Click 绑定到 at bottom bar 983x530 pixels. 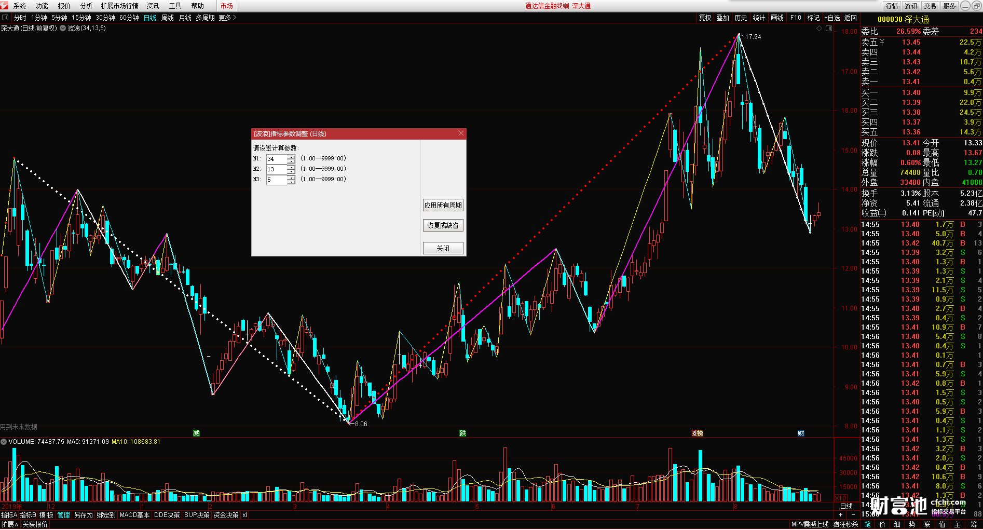(x=106, y=515)
